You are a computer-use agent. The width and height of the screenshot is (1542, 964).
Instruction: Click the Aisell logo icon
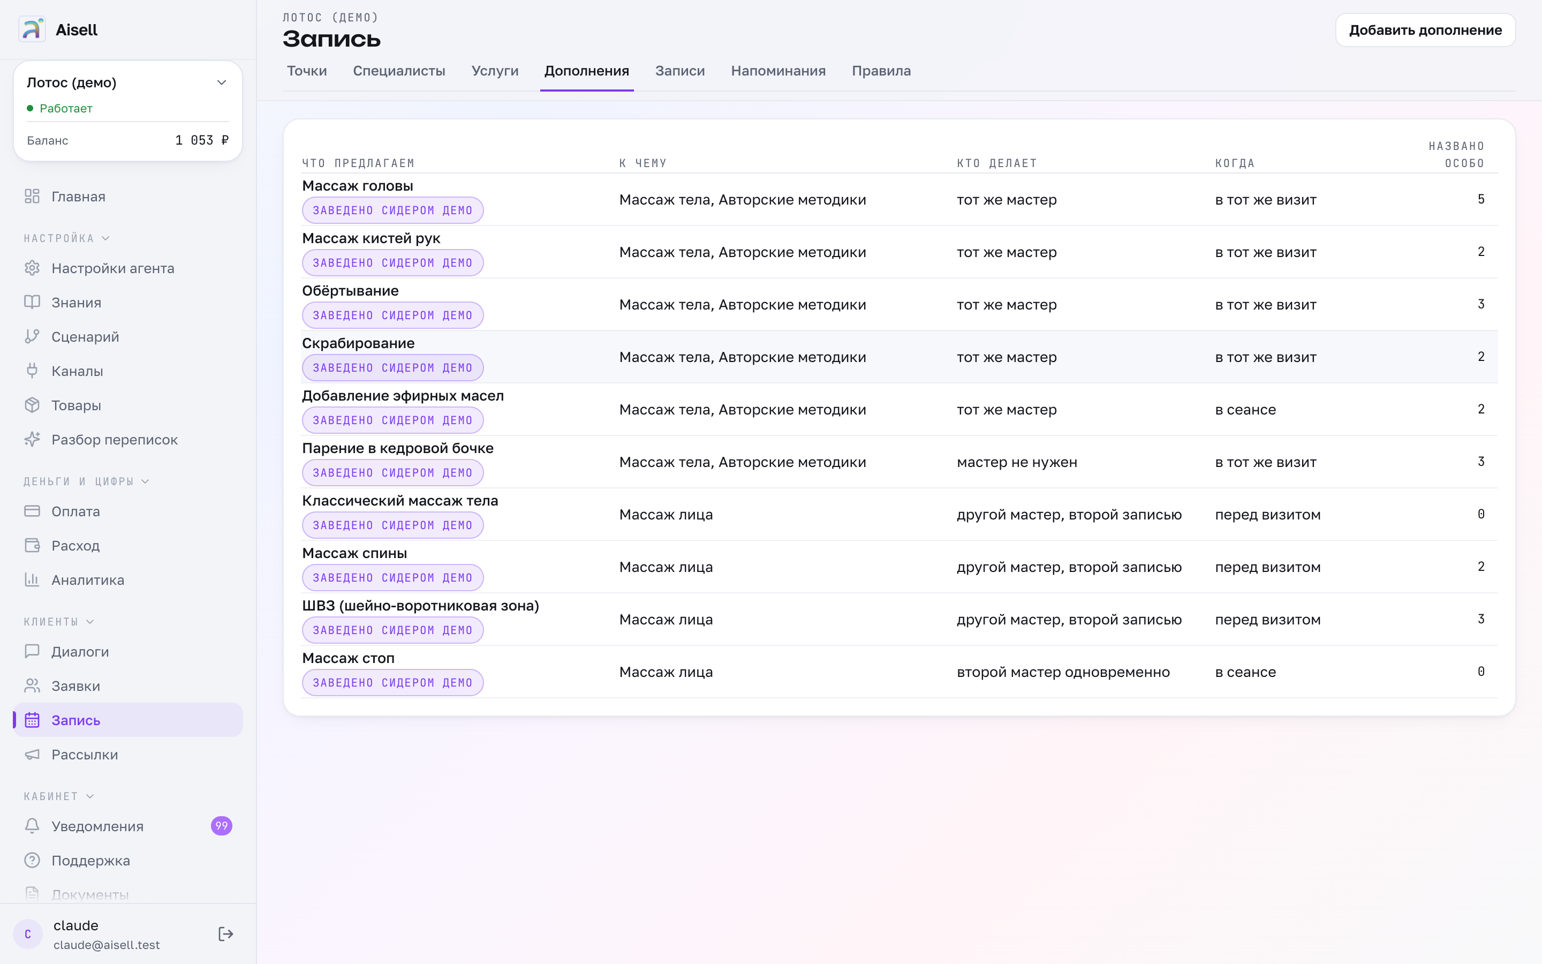point(32,29)
